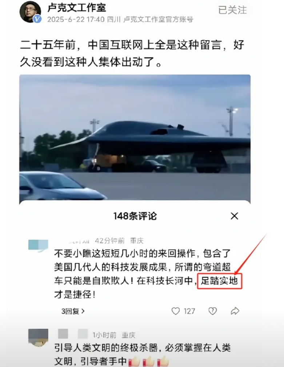This screenshot has width=284, height=367.
Task: Tap the broken heart dislike icon
Action: pos(212,311)
